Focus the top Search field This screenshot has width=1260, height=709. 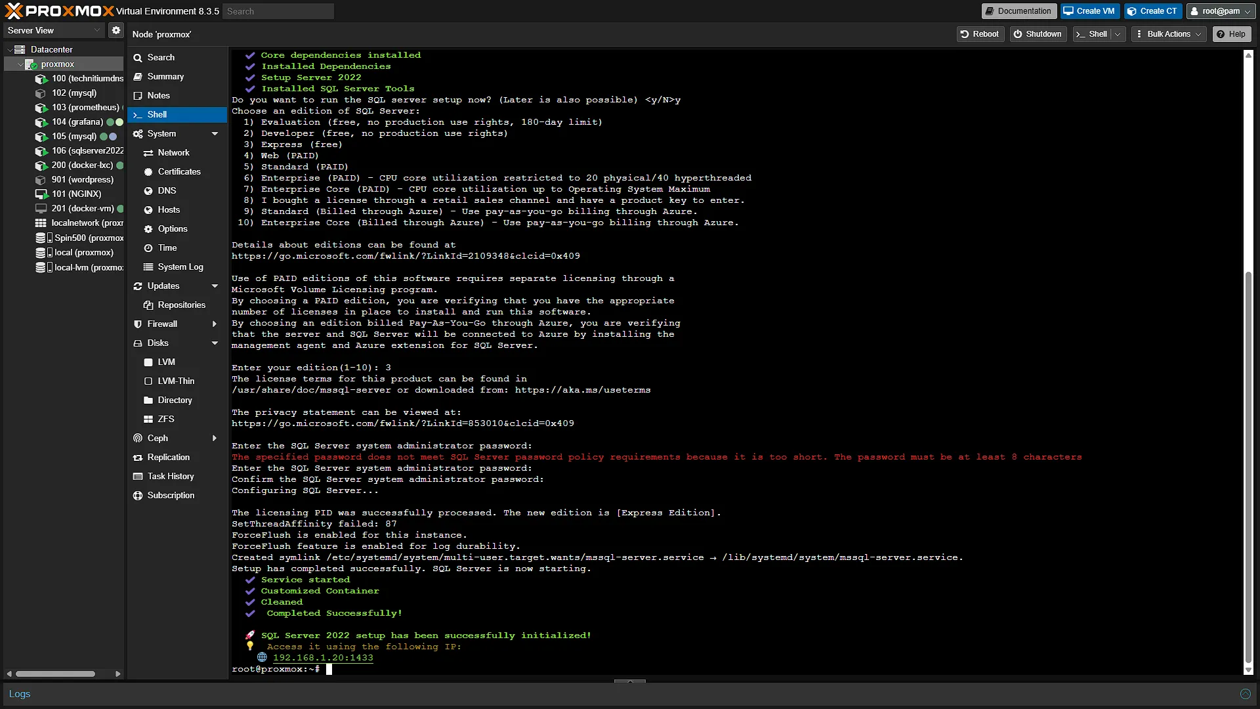(278, 11)
